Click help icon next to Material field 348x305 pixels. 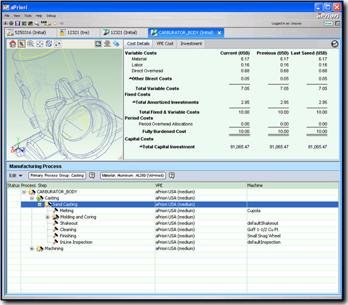(172, 175)
